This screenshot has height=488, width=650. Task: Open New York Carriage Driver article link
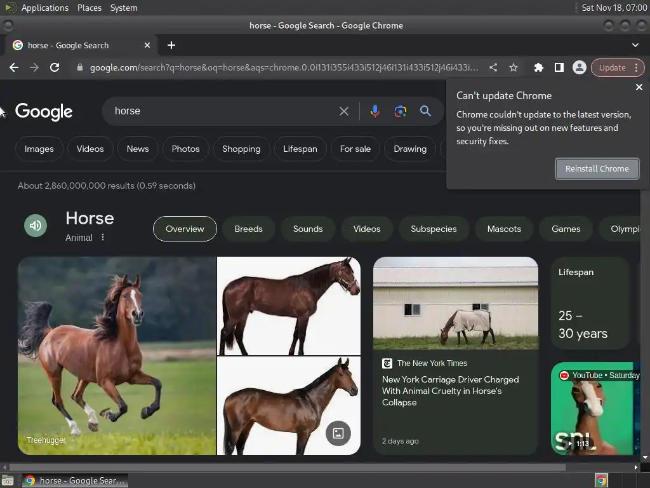[x=450, y=391]
